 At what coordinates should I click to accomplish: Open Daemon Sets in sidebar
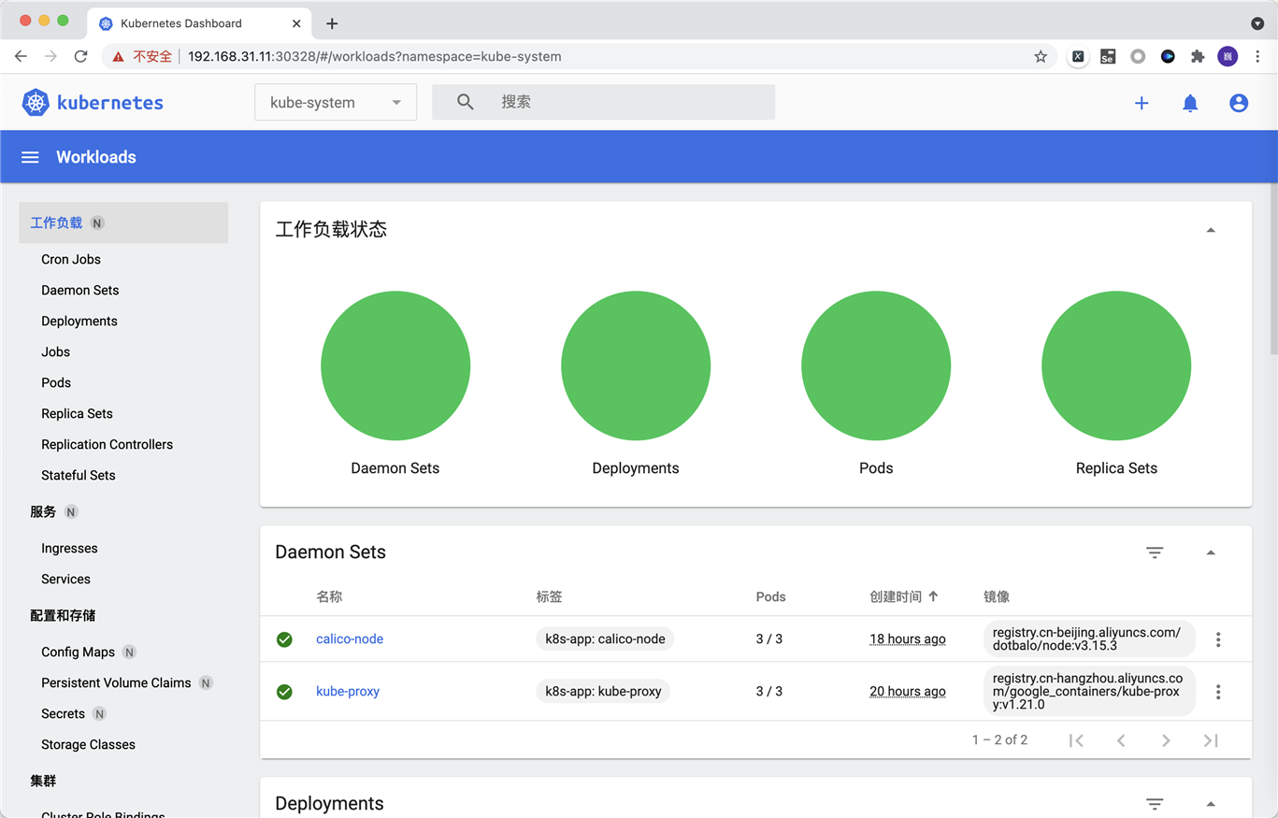pos(80,290)
